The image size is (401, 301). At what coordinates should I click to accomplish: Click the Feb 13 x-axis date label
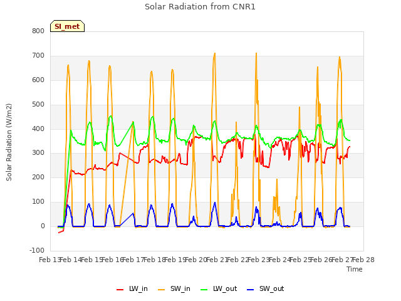(50, 260)
